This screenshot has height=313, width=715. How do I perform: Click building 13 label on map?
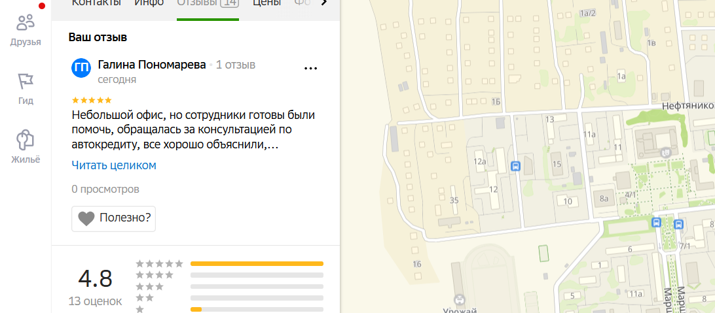click(549, 119)
